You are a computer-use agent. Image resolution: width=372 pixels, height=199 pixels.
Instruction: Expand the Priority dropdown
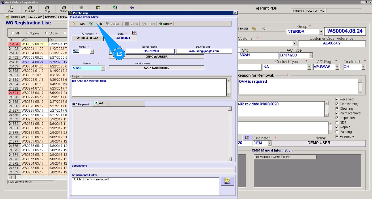pos(92,51)
